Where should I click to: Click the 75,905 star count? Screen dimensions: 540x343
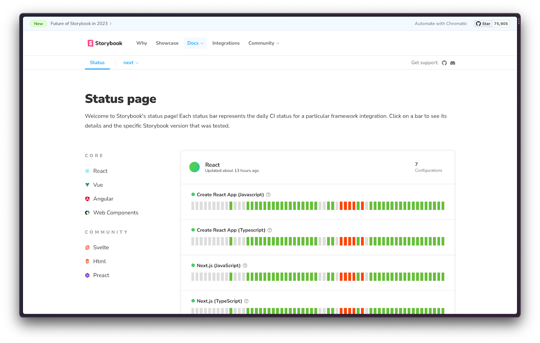coord(501,24)
